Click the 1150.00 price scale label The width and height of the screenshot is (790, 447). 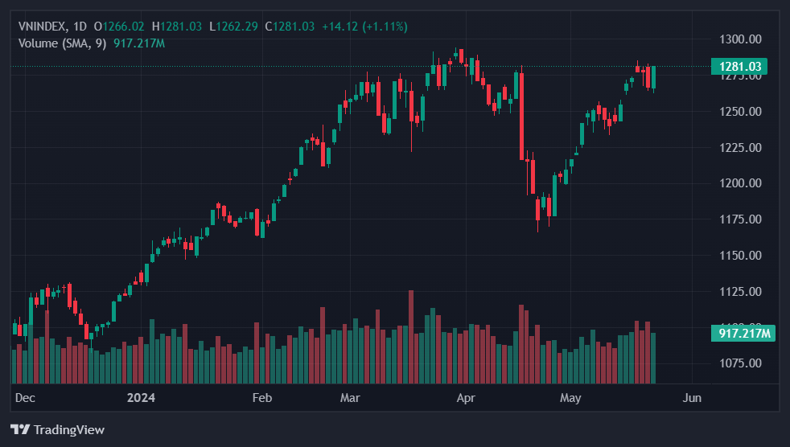(739, 256)
